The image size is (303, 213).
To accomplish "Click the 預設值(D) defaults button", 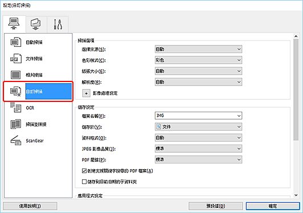I will click(215, 206).
